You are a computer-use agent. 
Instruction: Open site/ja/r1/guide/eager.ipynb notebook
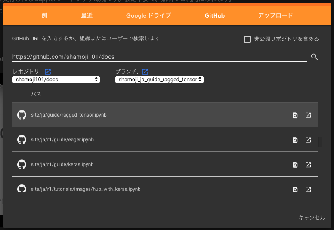click(x=62, y=140)
